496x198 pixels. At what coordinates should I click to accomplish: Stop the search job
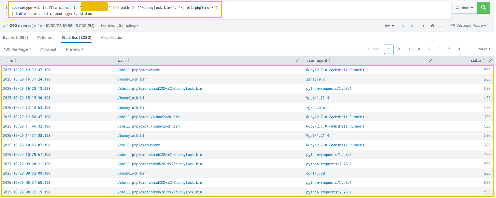412,26
